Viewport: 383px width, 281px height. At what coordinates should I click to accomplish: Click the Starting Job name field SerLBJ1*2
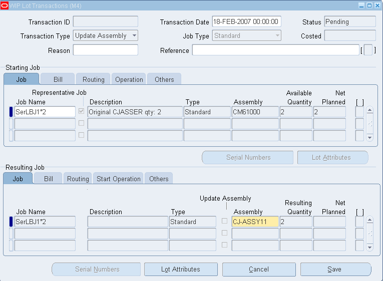click(45, 112)
